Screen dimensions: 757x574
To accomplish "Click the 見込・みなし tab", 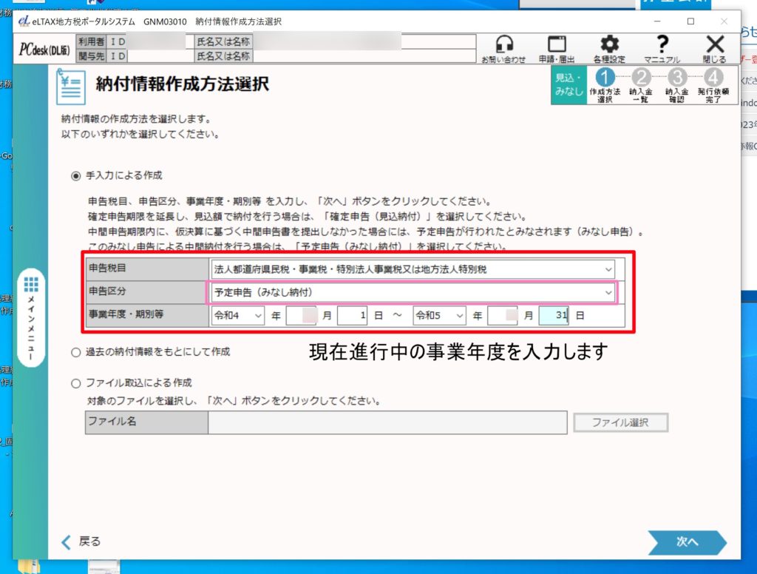I will pyautogui.click(x=568, y=85).
